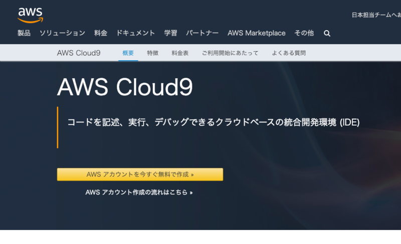Open the ソリューション menu
The height and width of the screenshot is (244, 401).
point(62,33)
